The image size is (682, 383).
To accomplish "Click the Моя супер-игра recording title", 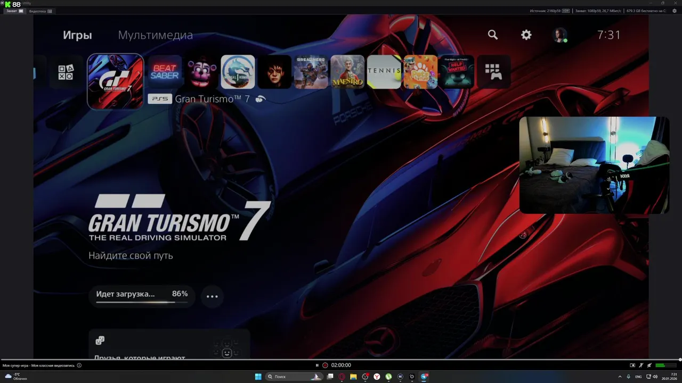I will 38,365.
